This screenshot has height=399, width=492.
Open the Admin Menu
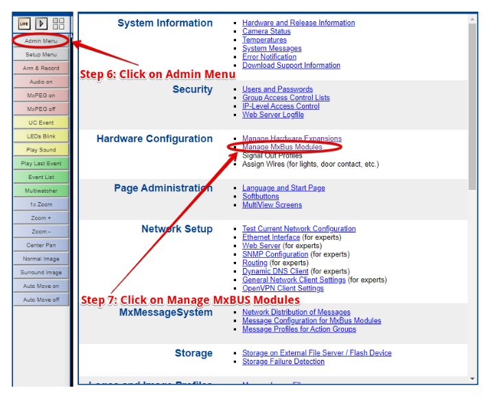pos(41,41)
